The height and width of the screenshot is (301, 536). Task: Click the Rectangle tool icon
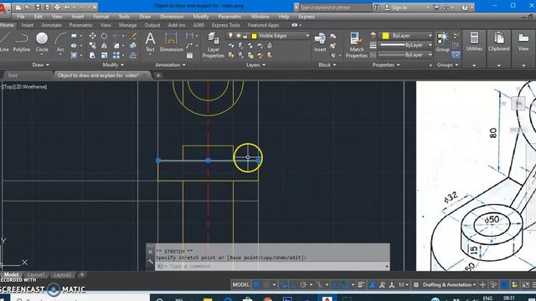tap(74, 36)
